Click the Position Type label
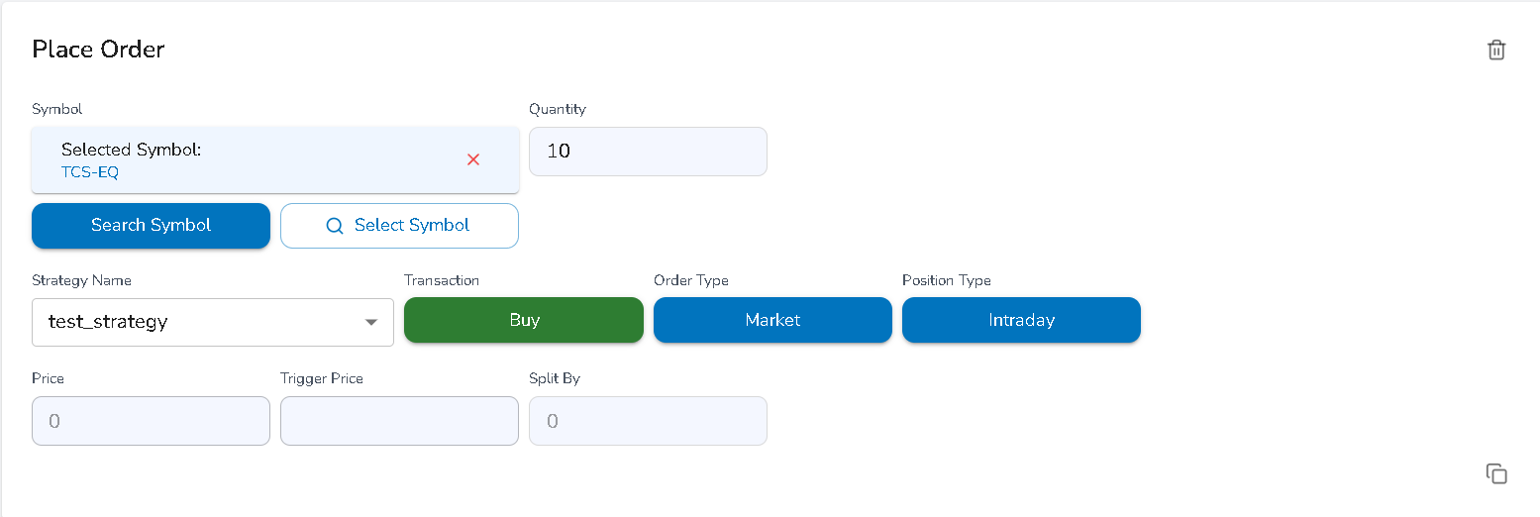The width and height of the screenshot is (1540, 517). (x=946, y=280)
